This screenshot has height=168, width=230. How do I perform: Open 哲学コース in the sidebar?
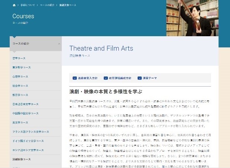19,58
